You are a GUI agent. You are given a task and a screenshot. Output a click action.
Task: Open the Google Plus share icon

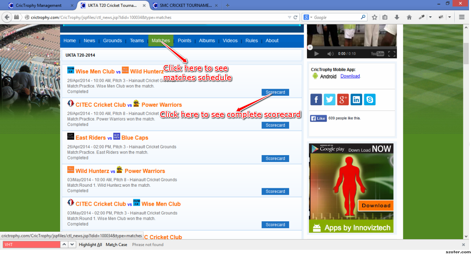(343, 100)
